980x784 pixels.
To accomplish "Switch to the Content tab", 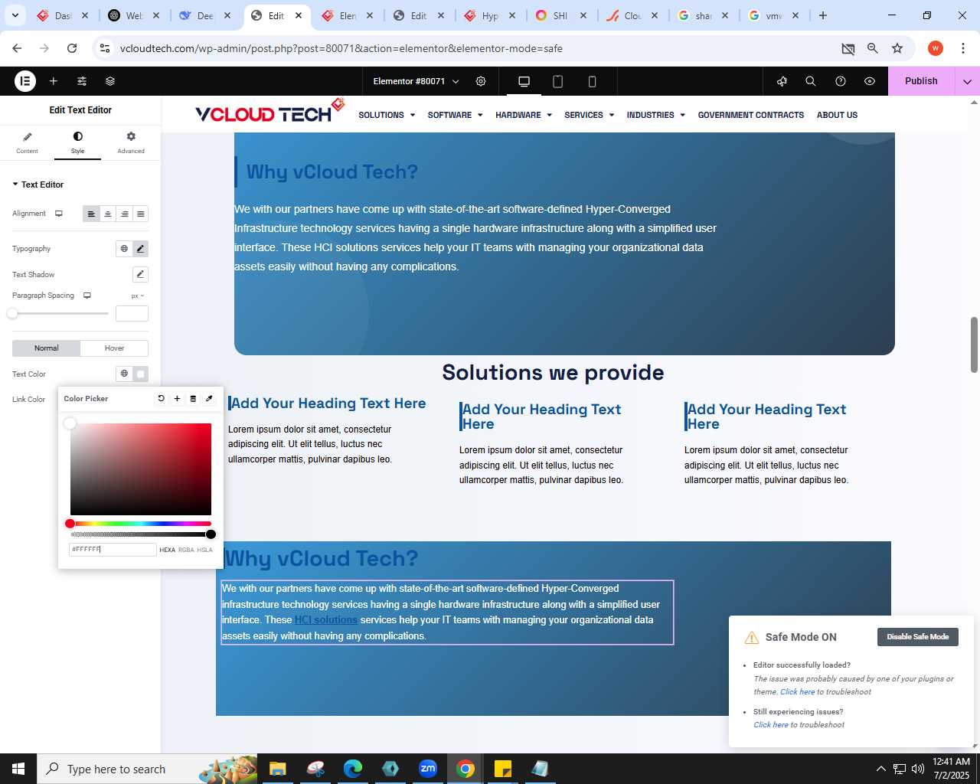I will (x=27, y=142).
